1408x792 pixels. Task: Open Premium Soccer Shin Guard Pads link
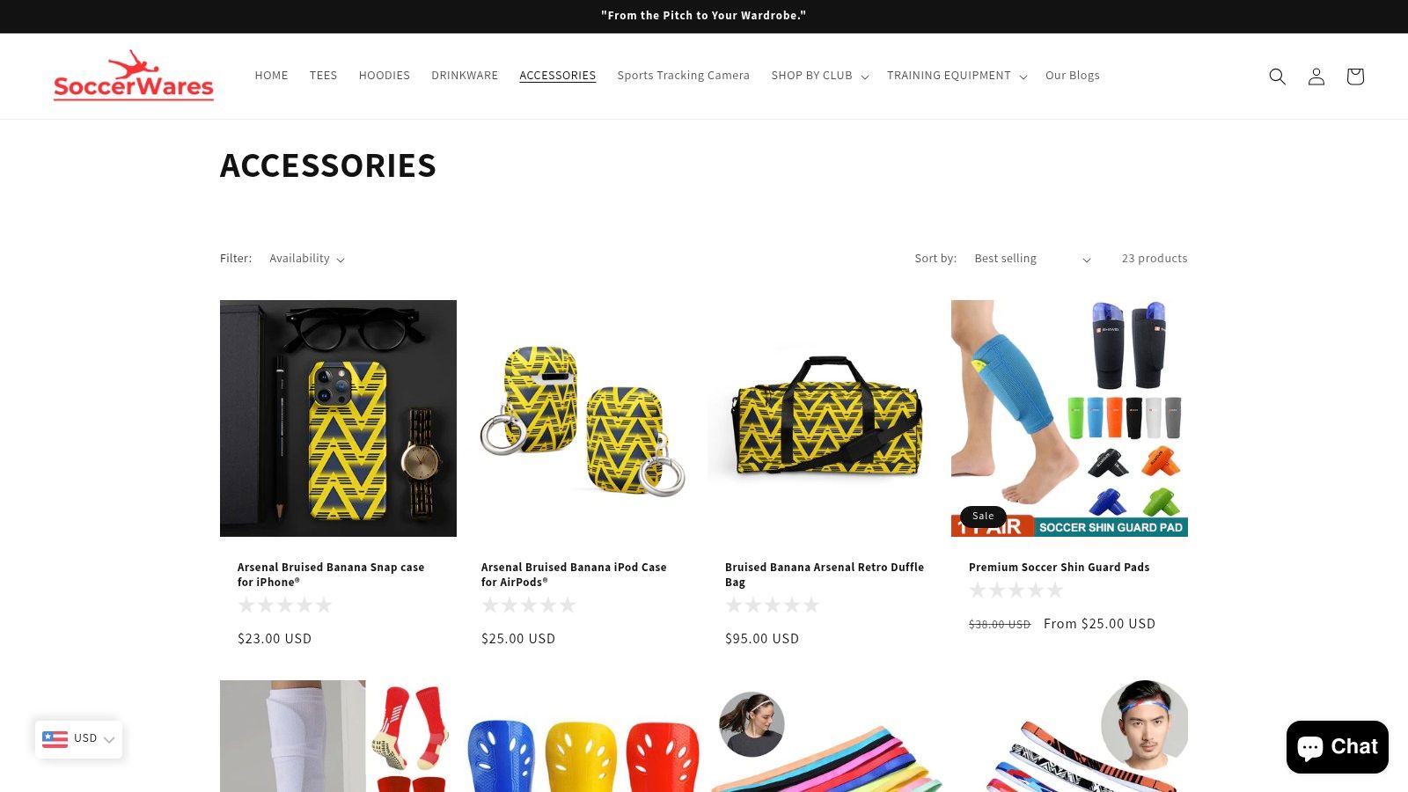pyautogui.click(x=1059, y=568)
